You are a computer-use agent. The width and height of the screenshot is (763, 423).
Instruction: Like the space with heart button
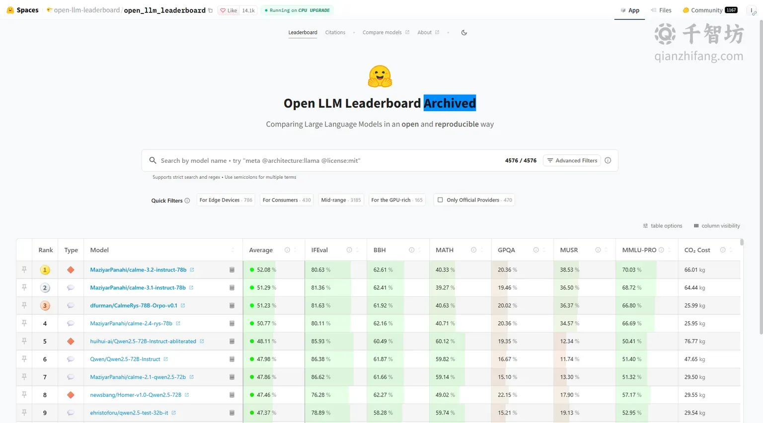click(229, 10)
